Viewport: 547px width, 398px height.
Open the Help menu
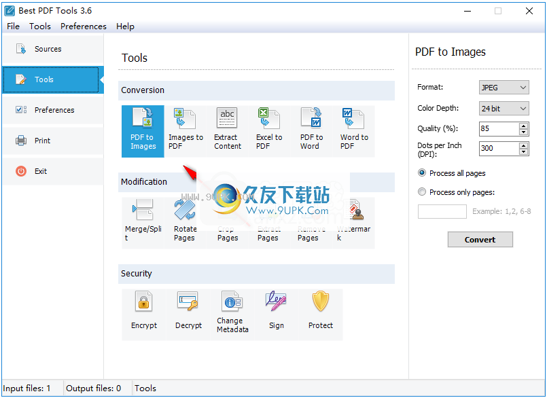click(125, 26)
